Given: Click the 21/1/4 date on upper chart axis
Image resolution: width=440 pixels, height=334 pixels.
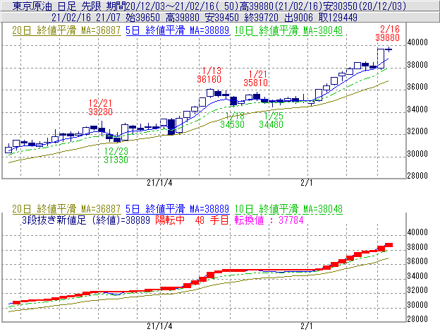Looking at the screenshot, I should 159,183.
